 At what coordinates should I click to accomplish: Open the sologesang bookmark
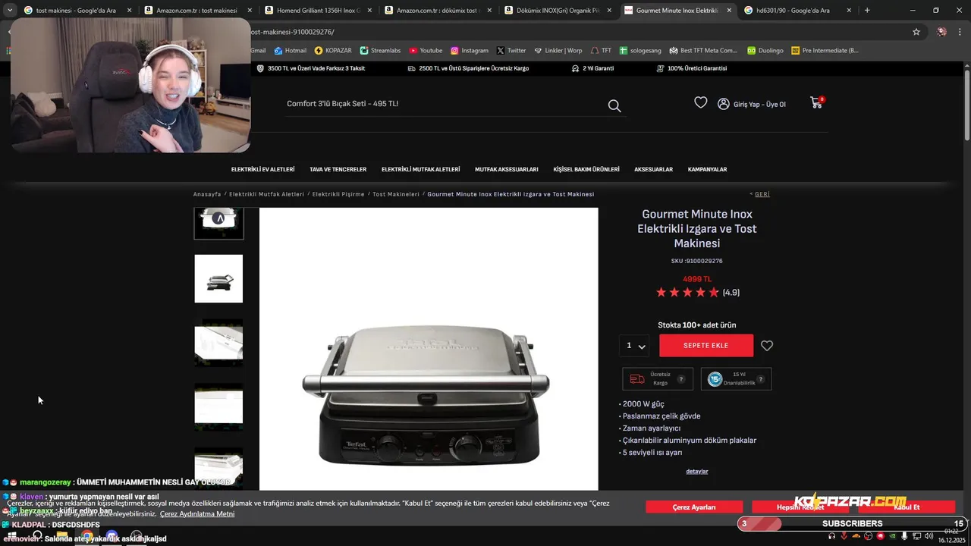640,50
